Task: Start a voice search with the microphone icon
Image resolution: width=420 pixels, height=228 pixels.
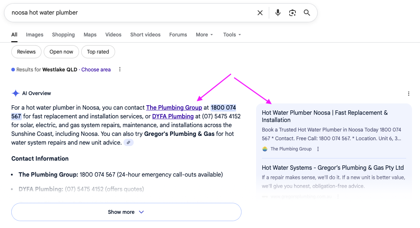Action: 278,12
